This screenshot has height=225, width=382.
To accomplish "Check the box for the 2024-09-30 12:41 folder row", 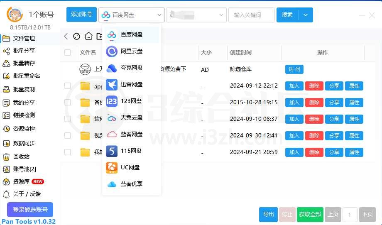I will (x=68, y=135).
